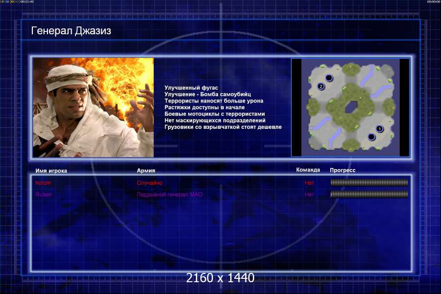Click the map preview thumbnail
Image resolution: width=441 pixels, height=294 pixels.
(350, 107)
